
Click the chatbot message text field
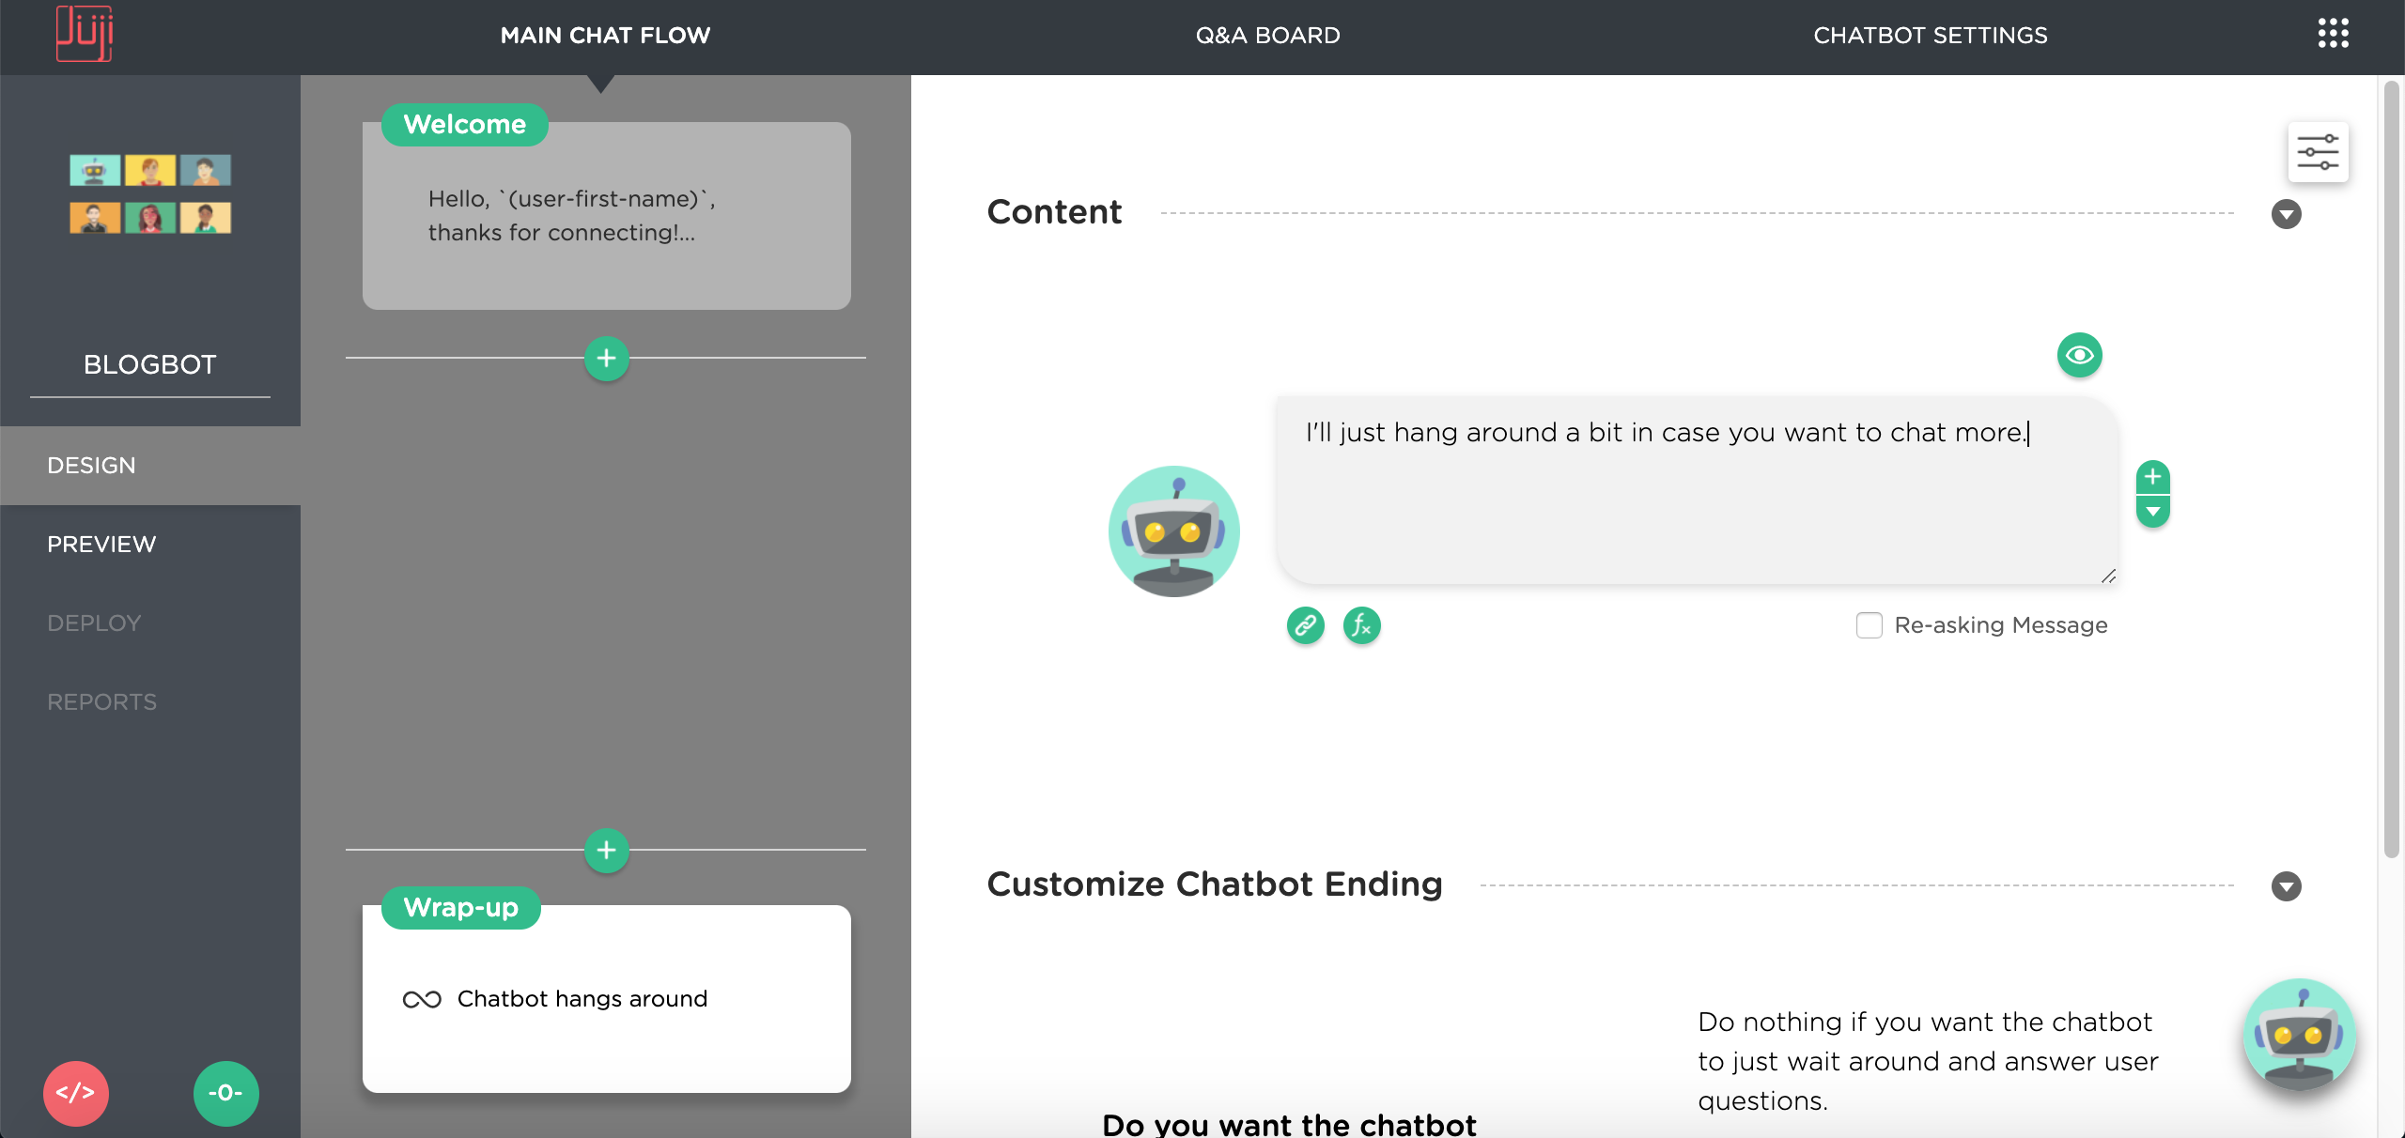click(x=1696, y=490)
